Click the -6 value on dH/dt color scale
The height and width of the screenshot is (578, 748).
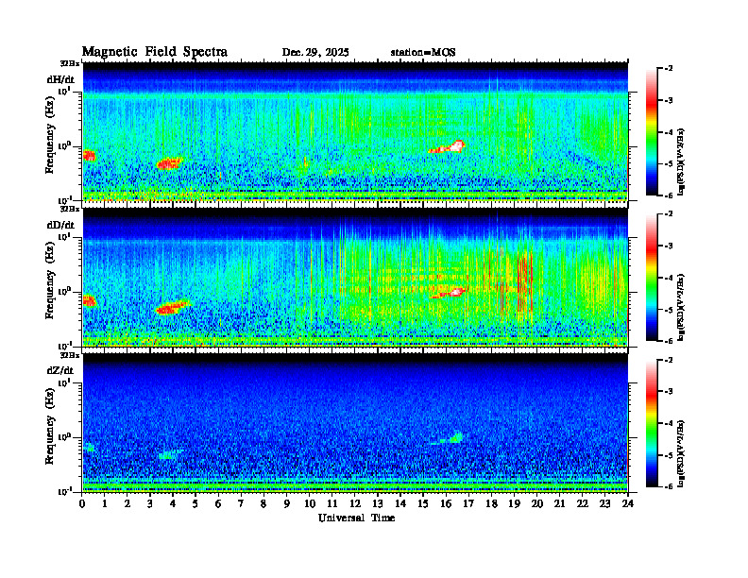tap(668, 195)
